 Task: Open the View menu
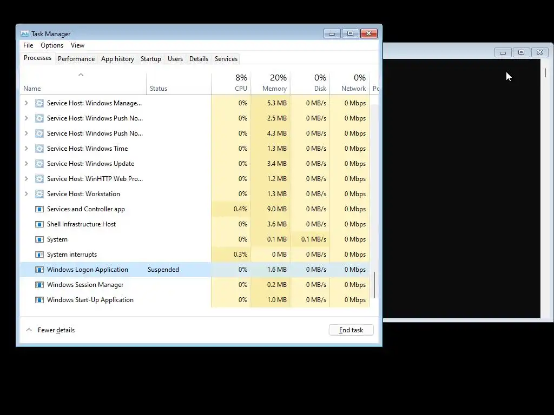[x=77, y=45]
